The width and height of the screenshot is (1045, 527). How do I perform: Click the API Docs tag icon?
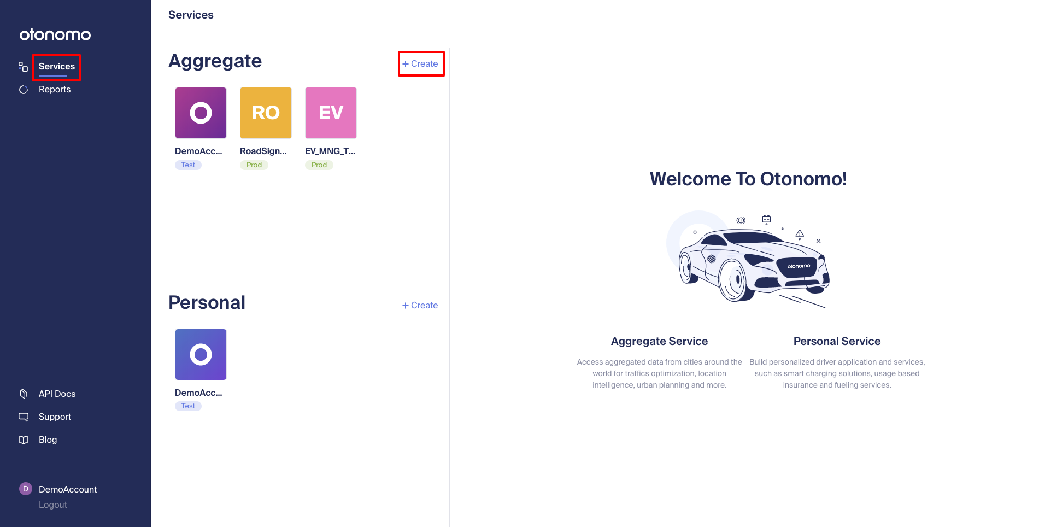click(24, 394)
